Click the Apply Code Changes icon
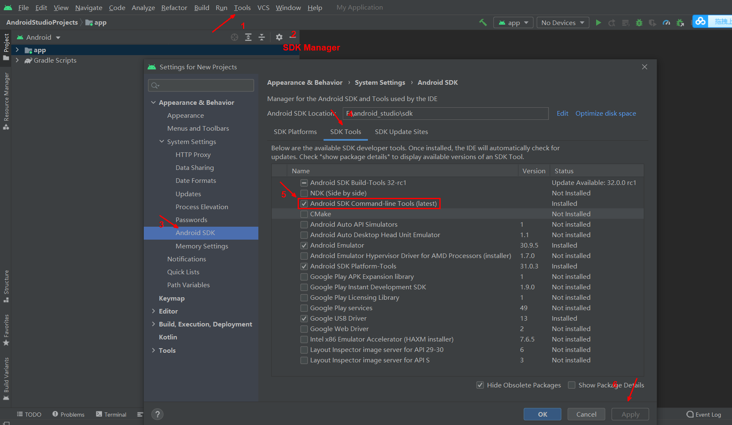 (625, 23)
